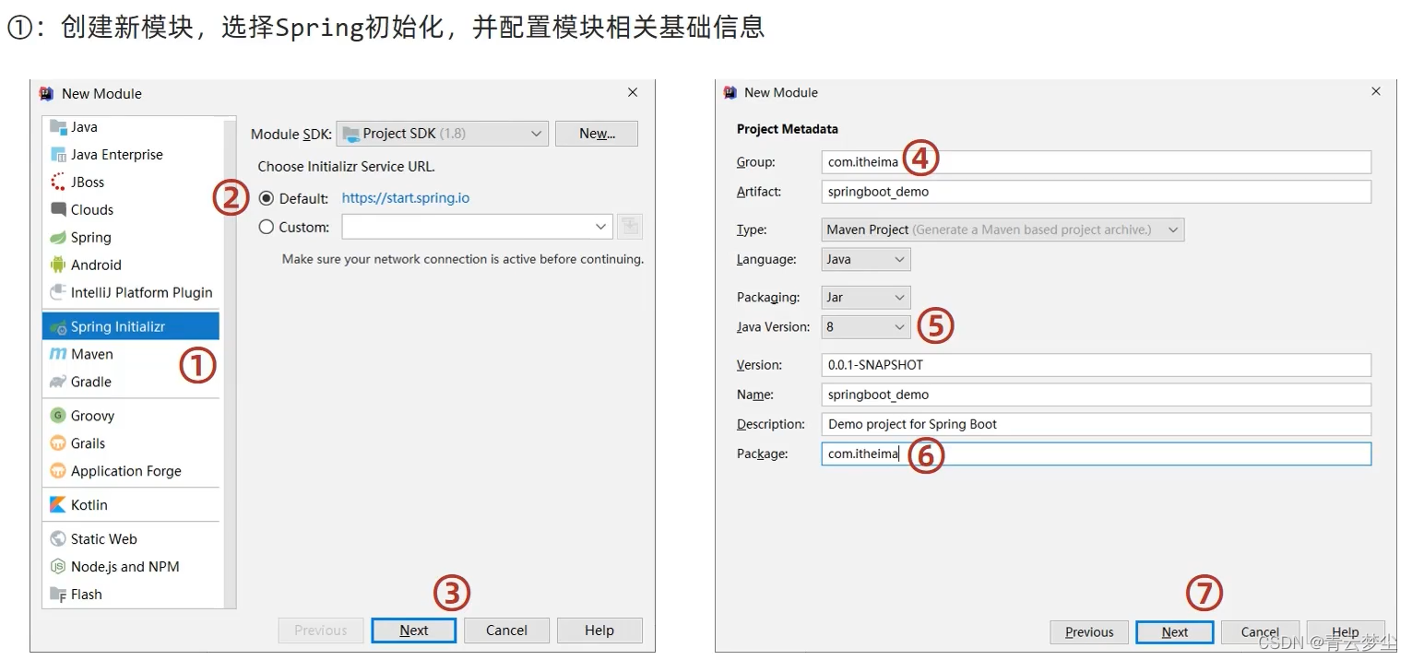Screen dimensions: 1412x660
Task: Select the Java module type icon
Action: coord(58,127)
